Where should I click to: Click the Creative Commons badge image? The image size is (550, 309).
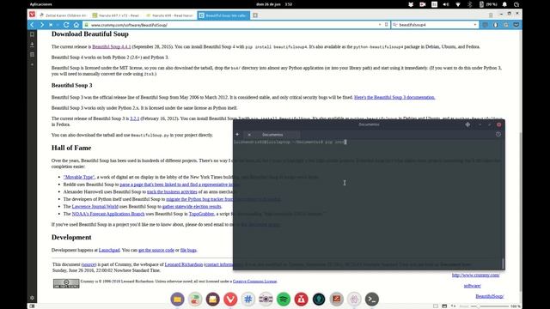pos(66,283)
